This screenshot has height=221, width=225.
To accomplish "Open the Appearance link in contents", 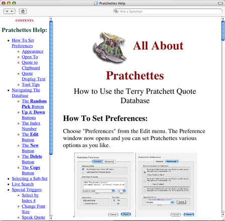I will (33, 51).
